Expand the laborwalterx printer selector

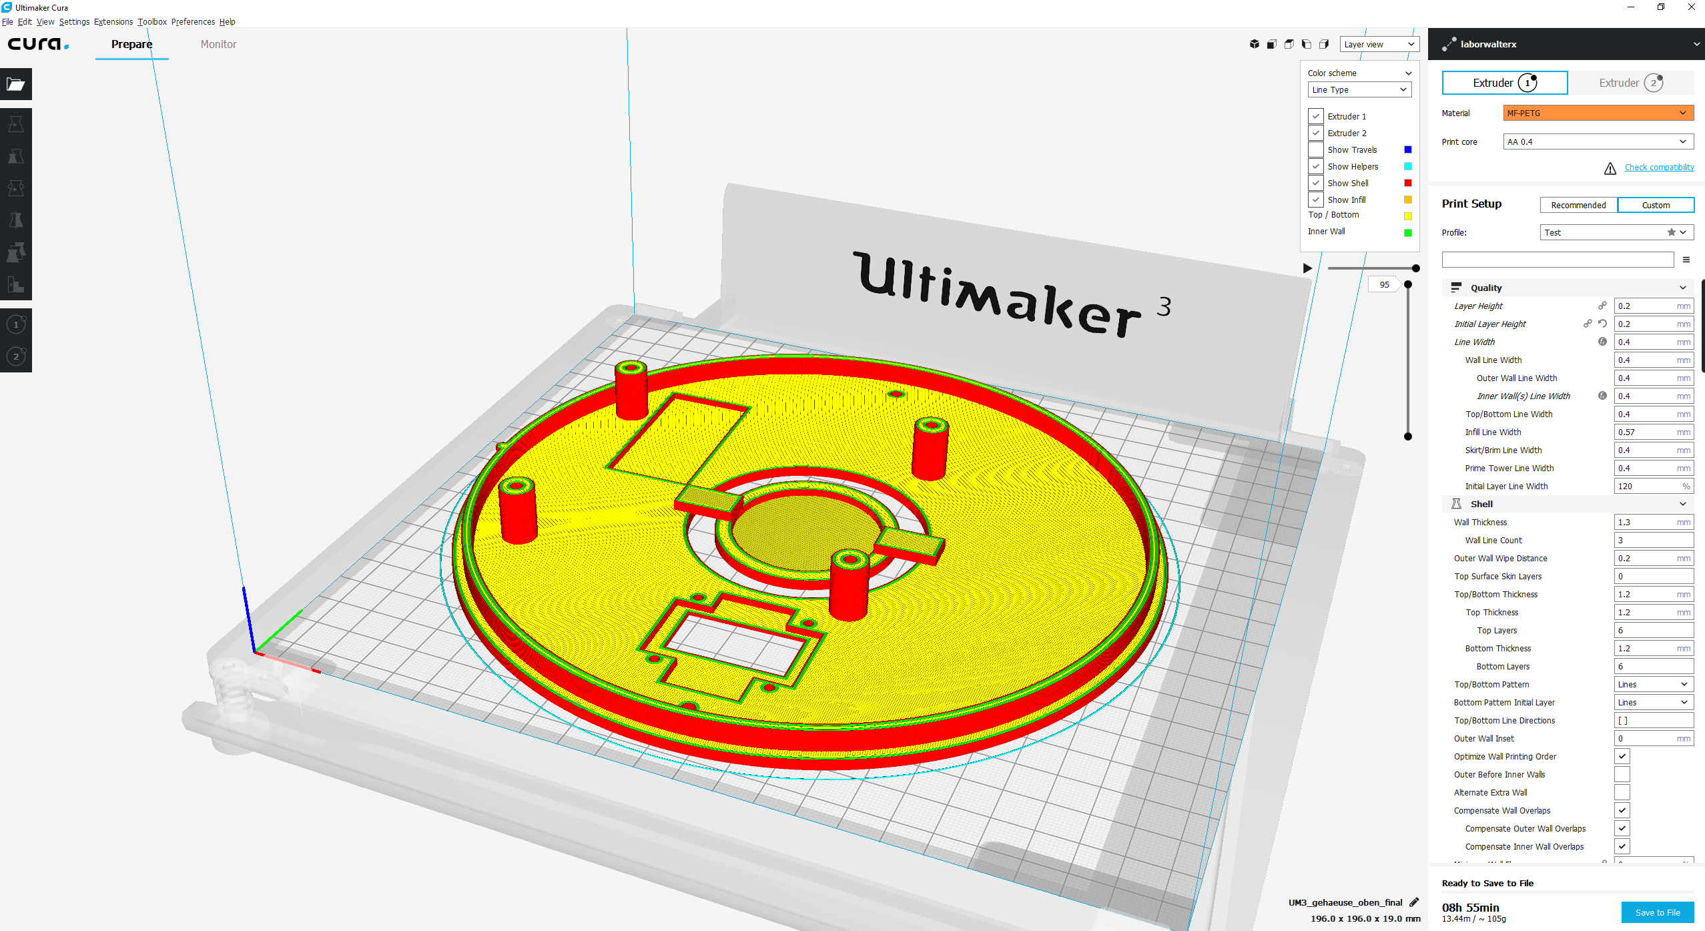click(x=1566, y=44)
